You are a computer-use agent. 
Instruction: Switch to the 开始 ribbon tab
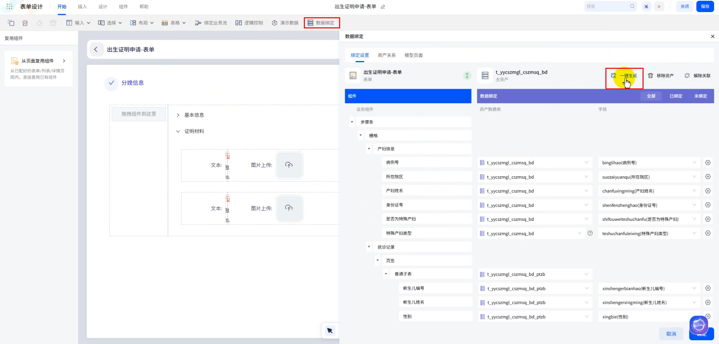click(62, 7)
